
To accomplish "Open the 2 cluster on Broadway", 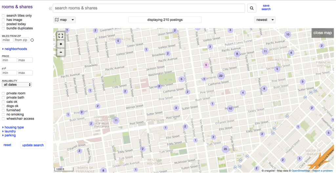I will tap(168, 54).
